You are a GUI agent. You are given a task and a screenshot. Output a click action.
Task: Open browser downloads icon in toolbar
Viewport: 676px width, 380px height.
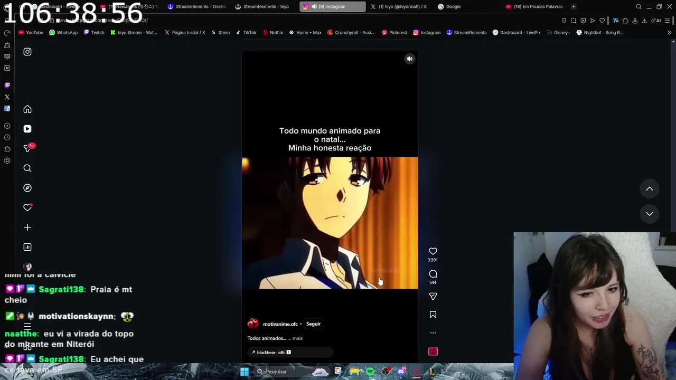click(644, 21)
